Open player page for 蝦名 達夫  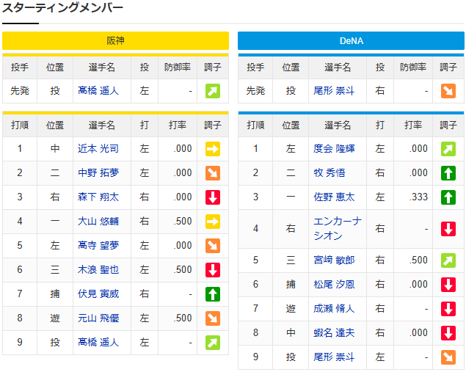pos(334,333)
